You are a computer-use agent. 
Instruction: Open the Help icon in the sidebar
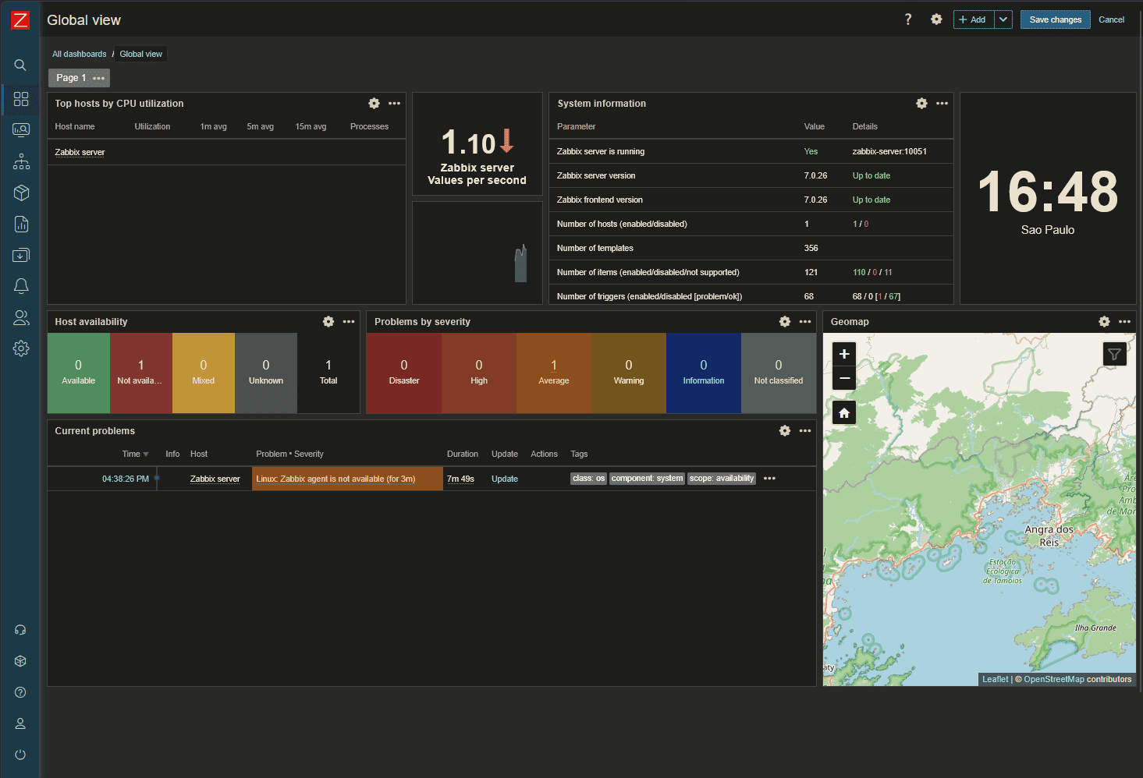(20, 692)
